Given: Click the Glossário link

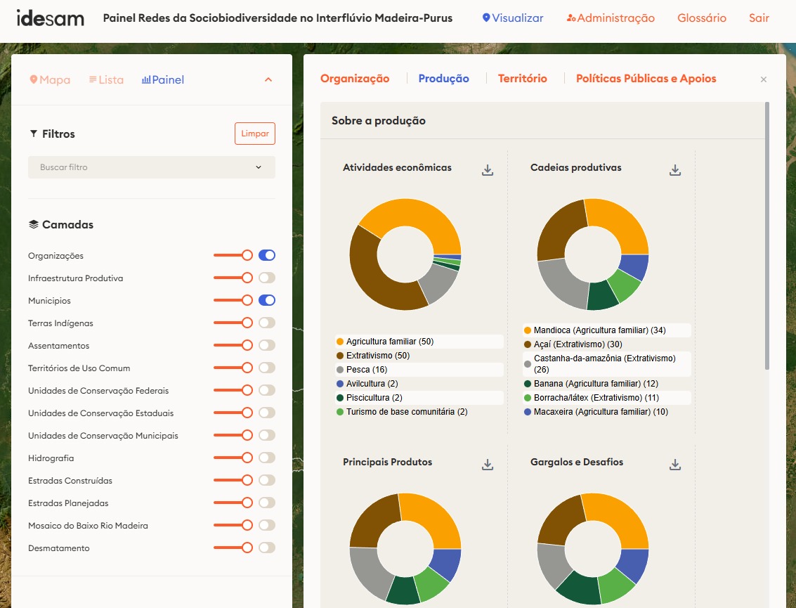Looking at the screenshot, I should [701, 18].
